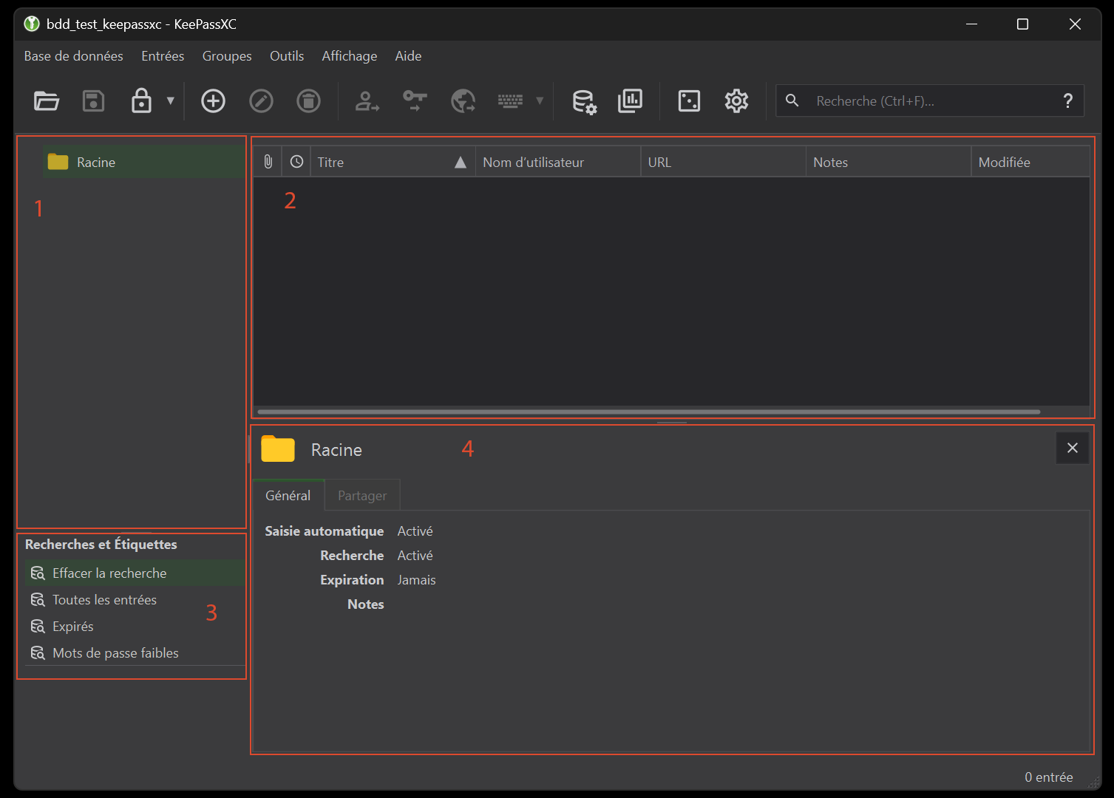Click the delete entry trash icon

point(308,100)
